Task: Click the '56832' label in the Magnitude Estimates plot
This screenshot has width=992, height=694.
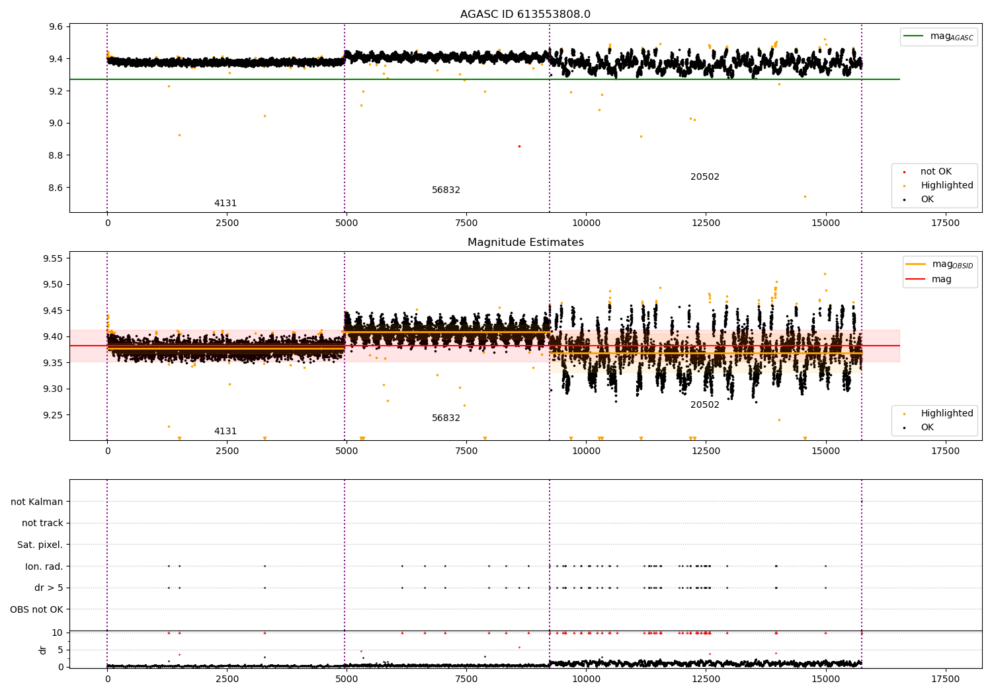Action: (446, 418)
